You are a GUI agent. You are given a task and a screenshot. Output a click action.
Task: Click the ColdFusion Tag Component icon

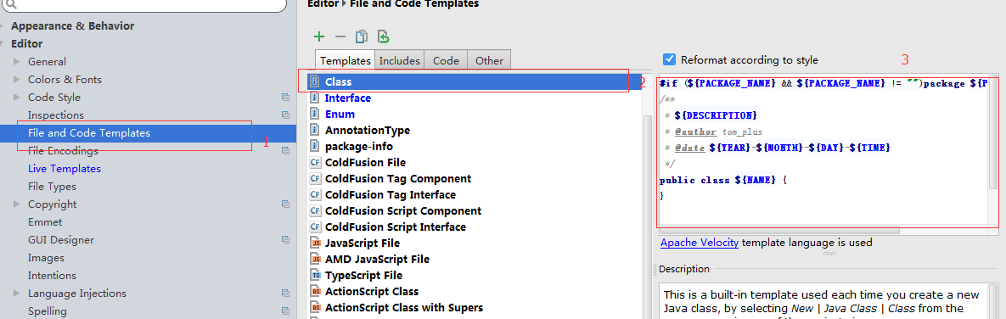(x=315, y=179)
